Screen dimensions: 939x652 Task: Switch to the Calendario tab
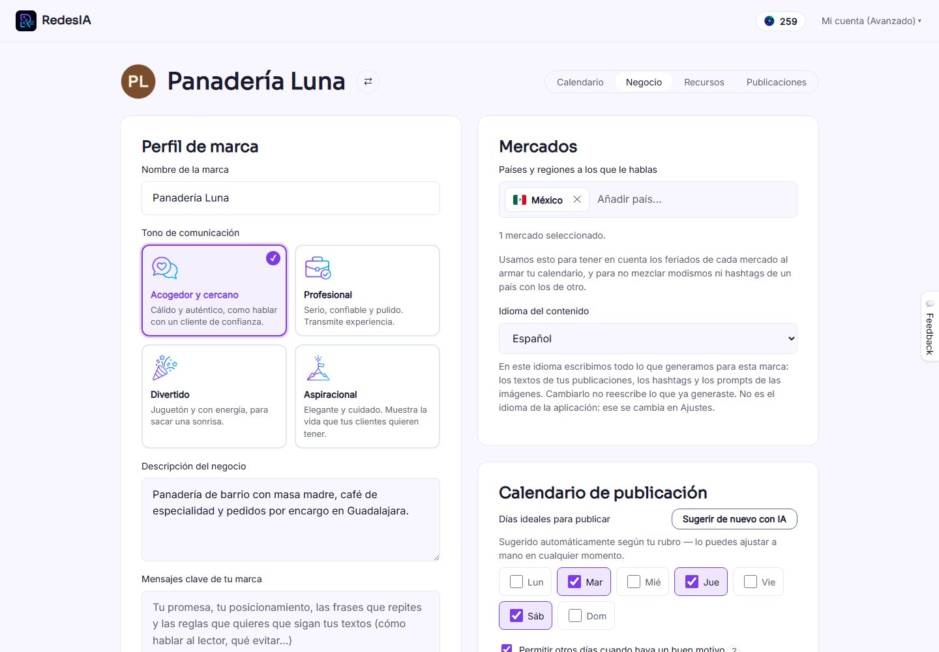[x=580, y=82]
